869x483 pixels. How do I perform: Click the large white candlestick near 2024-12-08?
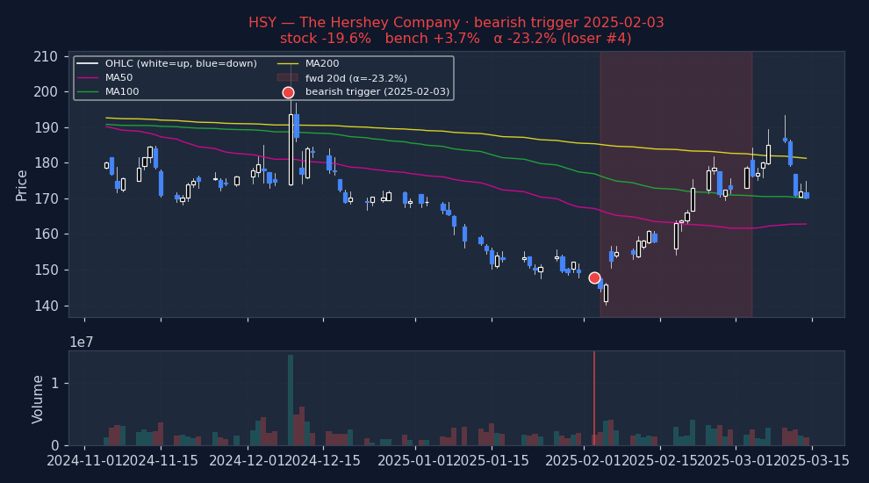(x=291, y=149)
